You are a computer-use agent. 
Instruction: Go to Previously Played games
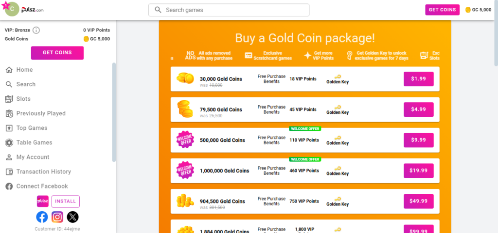point(41,113)
